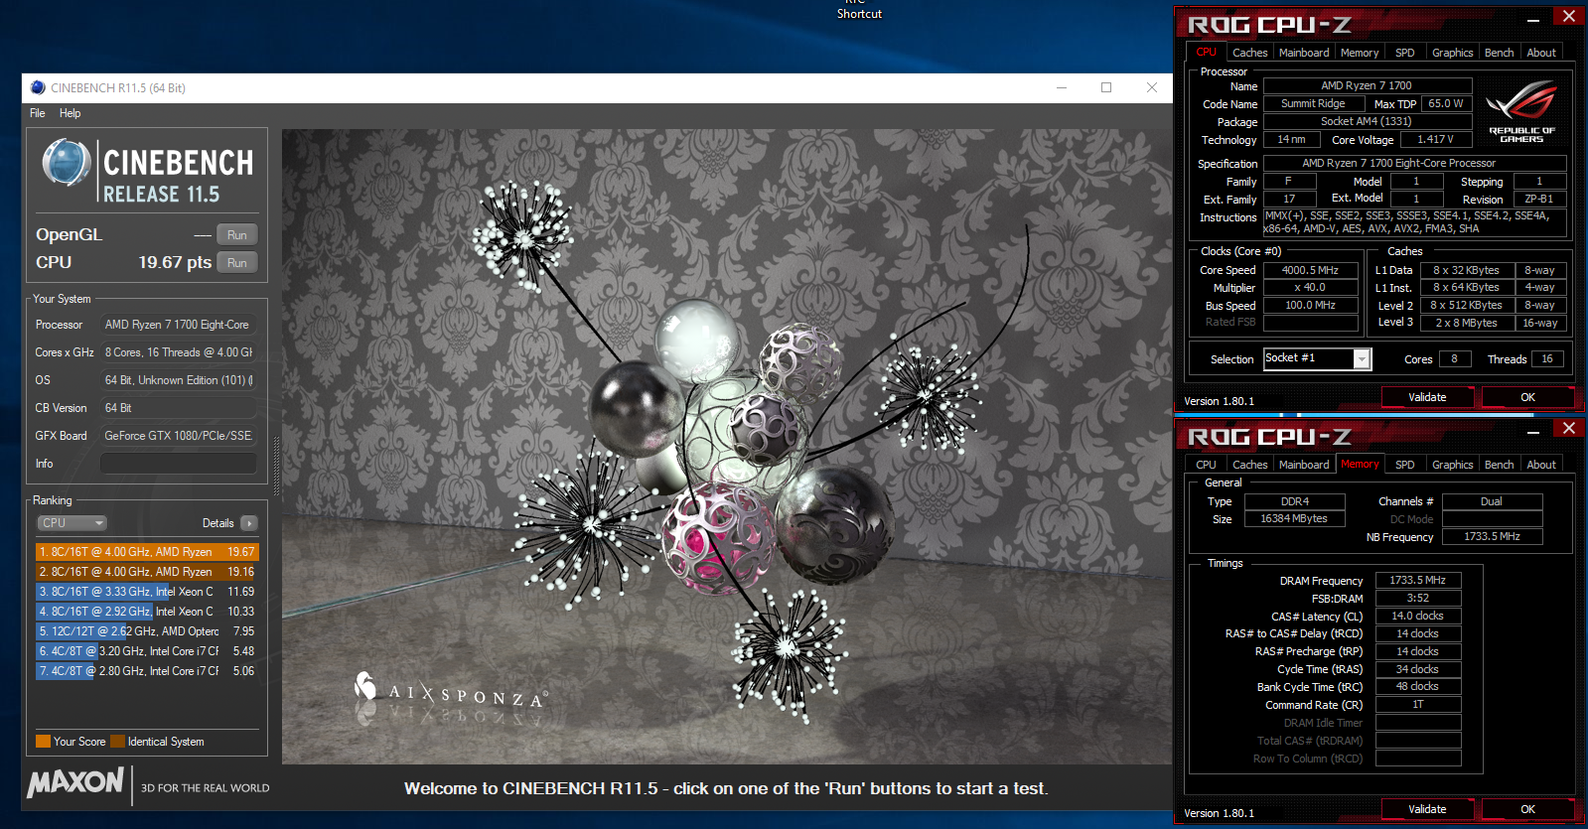Screen dimensions: 1588x829
Task: Select ranking row 5 AMD Opteron 7.95
Action: (147, 631)
